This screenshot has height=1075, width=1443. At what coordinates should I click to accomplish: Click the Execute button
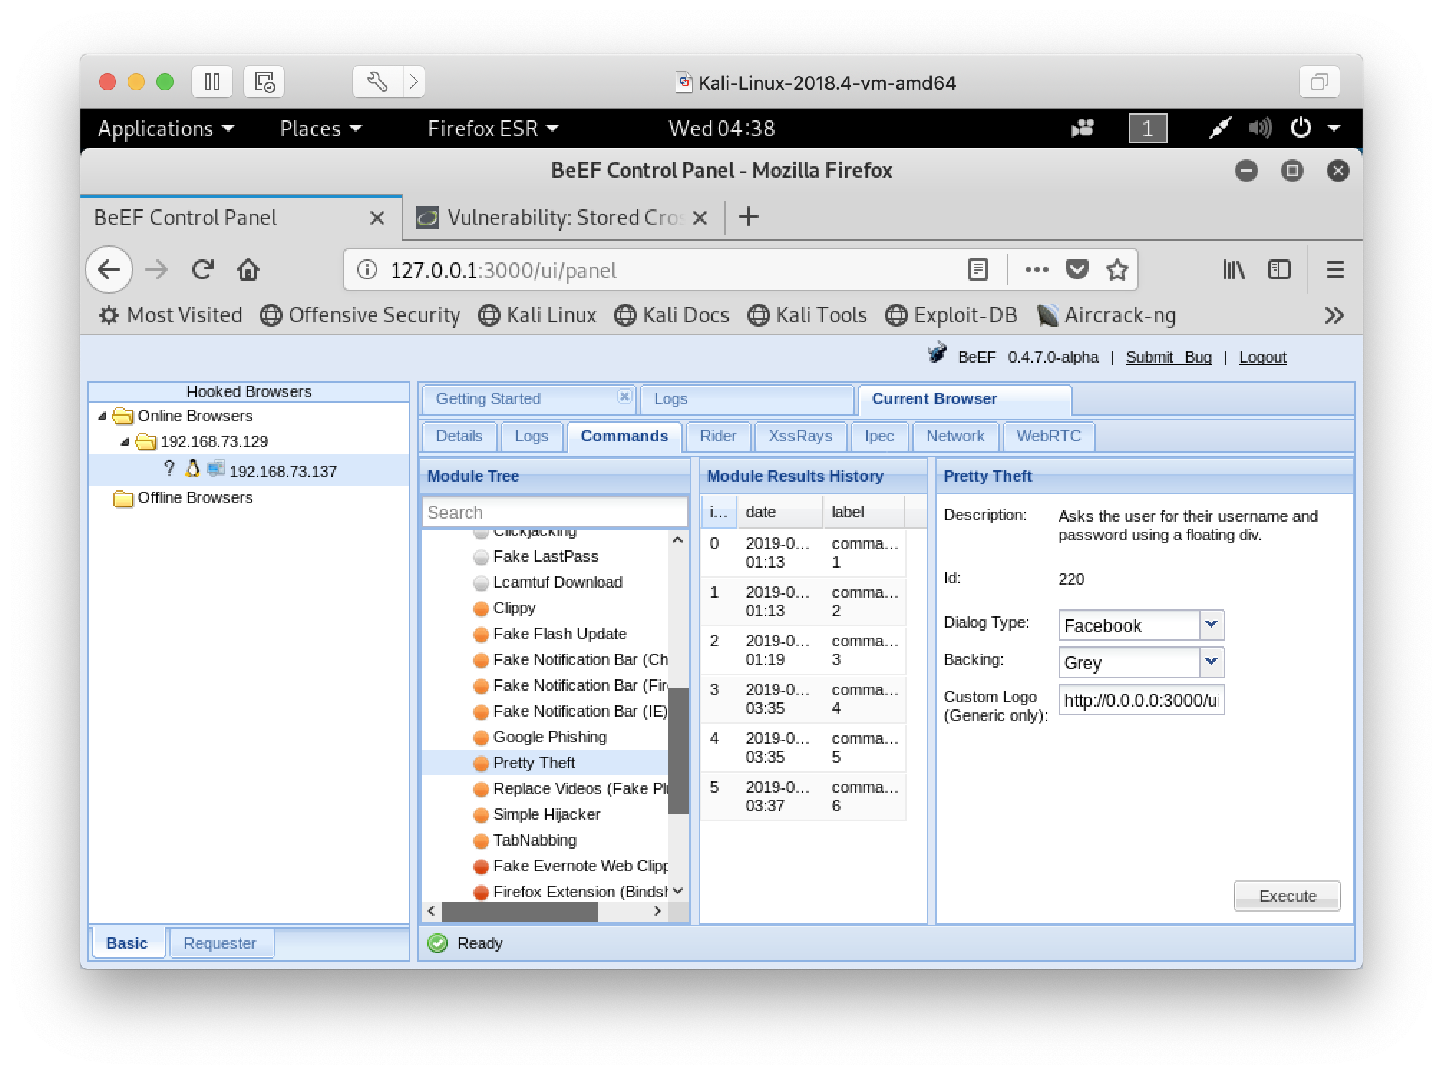tap(1287, 896)
